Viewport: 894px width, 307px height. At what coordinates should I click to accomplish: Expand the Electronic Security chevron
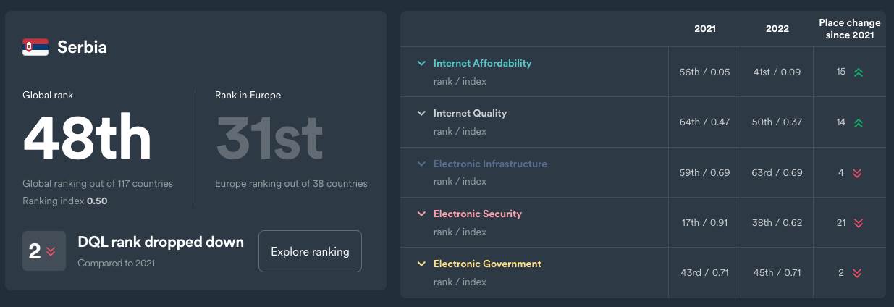coord(421,214)
